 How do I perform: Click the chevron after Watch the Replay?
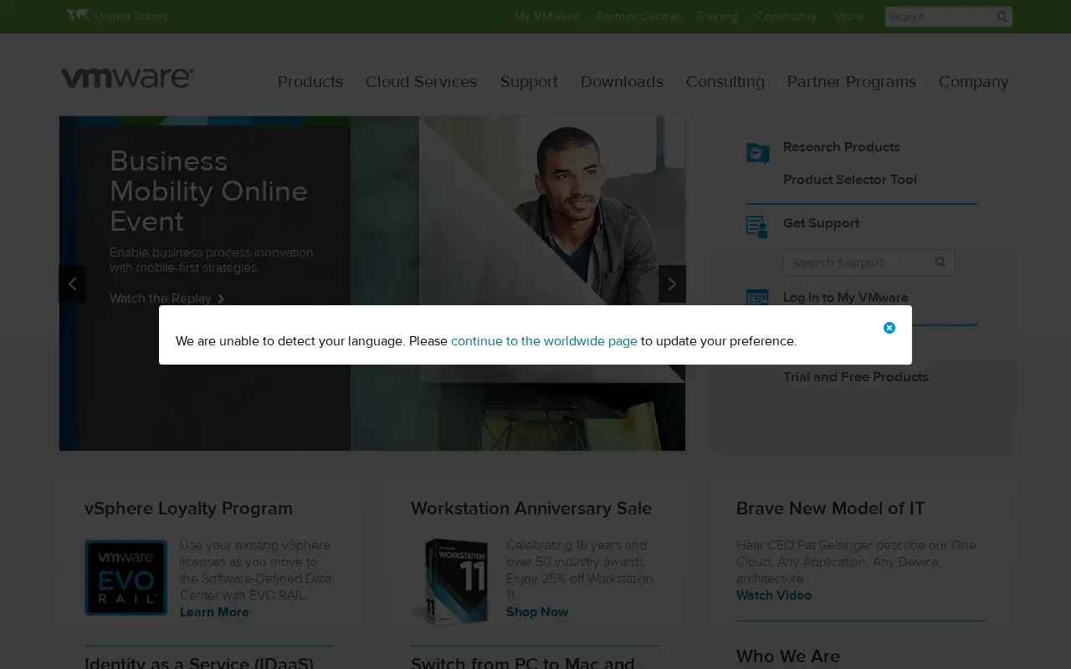(x=221, y=299)
